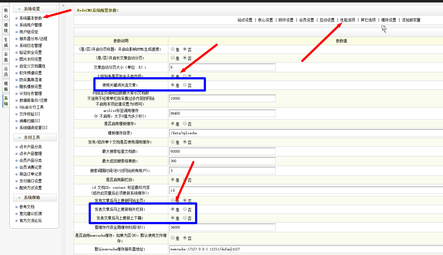443x255 pixels.
Task: Open the 核心 vertical side tab
Action: pyautogui.click(x=6, y=13)
